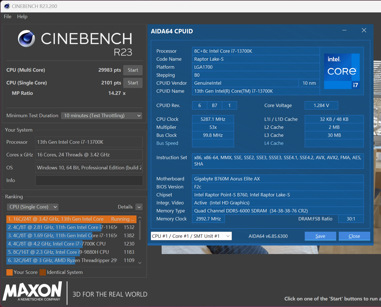Select ranking row Intel Core i9-9880H CPU
The height and width of the screenshot is (307, 381).
coord(71,252)
